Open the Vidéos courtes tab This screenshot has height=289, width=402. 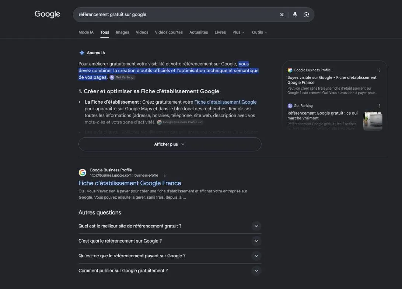click(x=169, y=32)
